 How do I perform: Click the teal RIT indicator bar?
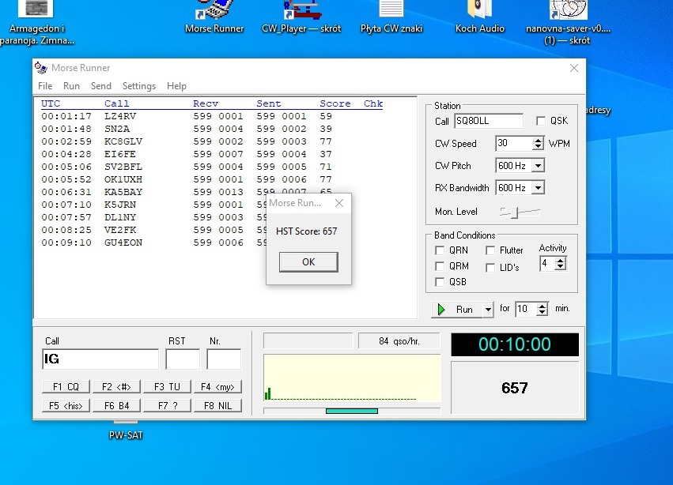[352, 411]
